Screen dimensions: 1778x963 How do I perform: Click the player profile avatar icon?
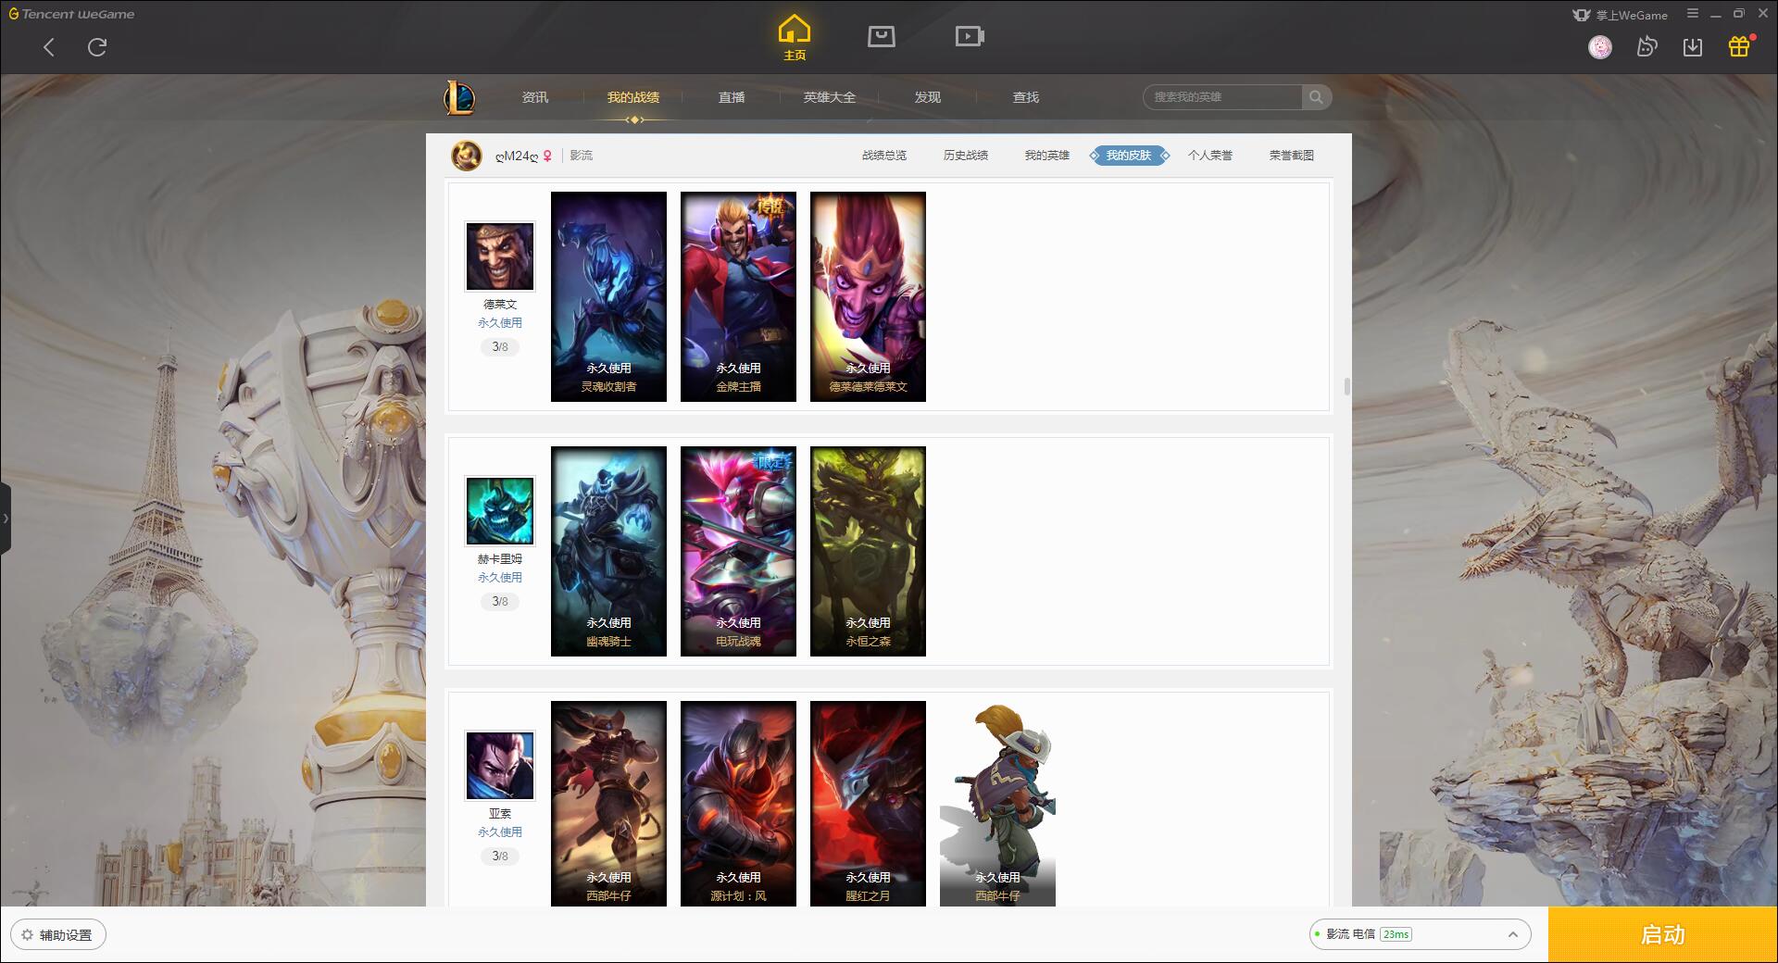pos(467,156)
